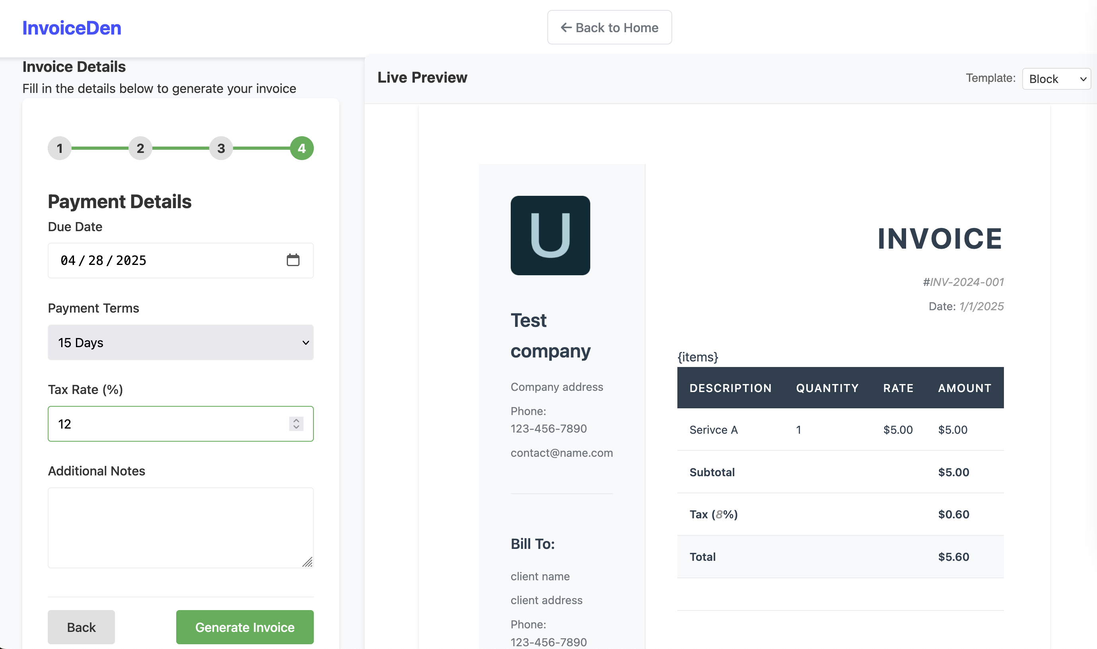
Task: Click step 1 in the progress stepper
Action: pos(60,148)
